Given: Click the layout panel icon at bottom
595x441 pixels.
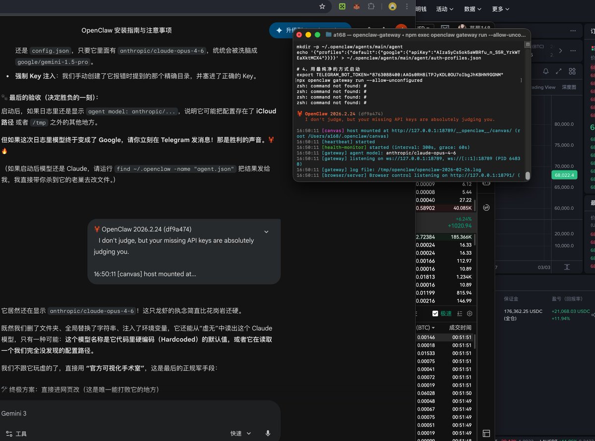Looking at the screenshot, I should 486,434.
